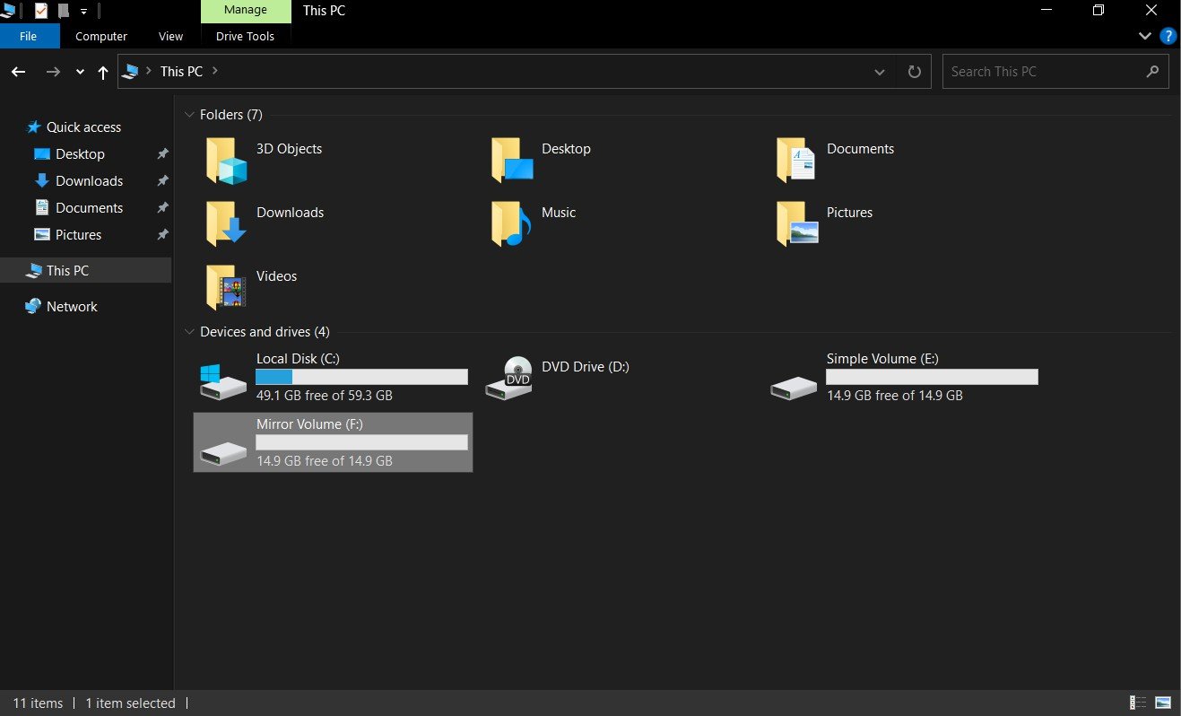Viewport: 1181px width, 716px height.
Task: Click Quick access label in sidebar
Action: pyautogui.click(x=83, y=127)
